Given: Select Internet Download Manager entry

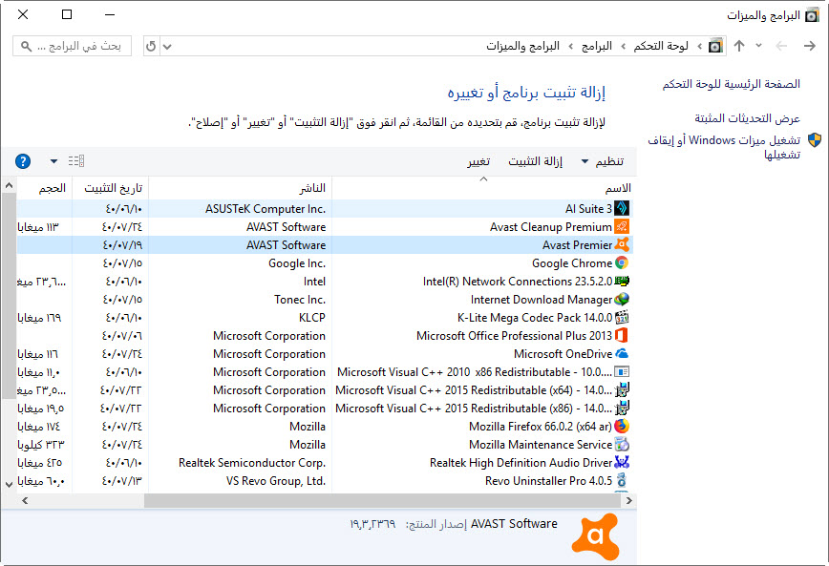Looking at the screenshot, I should tap(541, 300).
